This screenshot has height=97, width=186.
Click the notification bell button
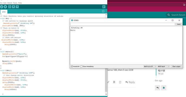pyautogui.click(x=164, y=88)
